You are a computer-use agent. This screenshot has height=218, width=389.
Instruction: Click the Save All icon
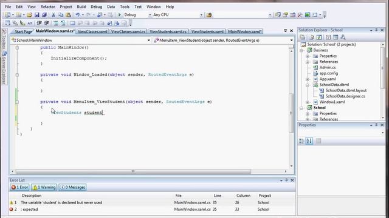(x=44, y=15)
